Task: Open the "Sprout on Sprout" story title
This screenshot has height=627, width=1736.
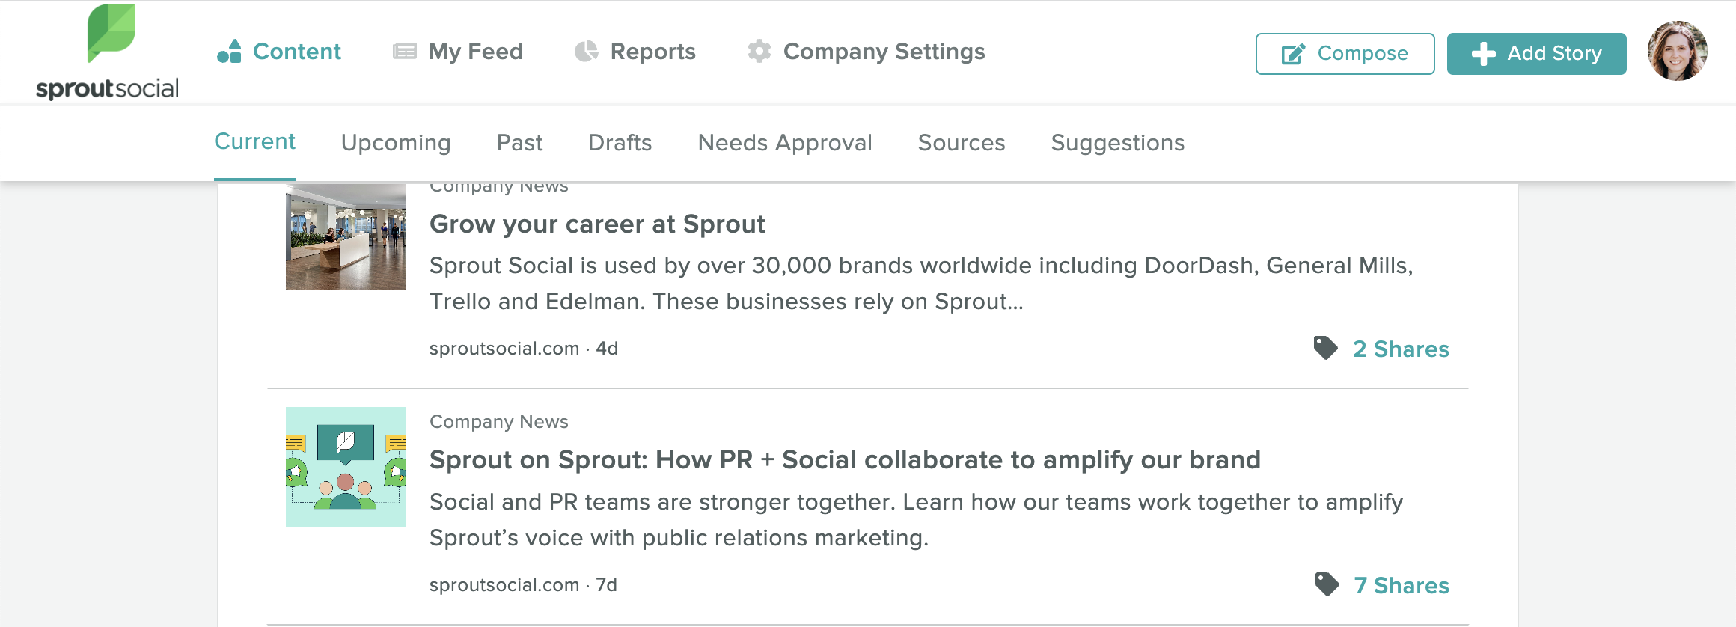Action: pos(845,460)
